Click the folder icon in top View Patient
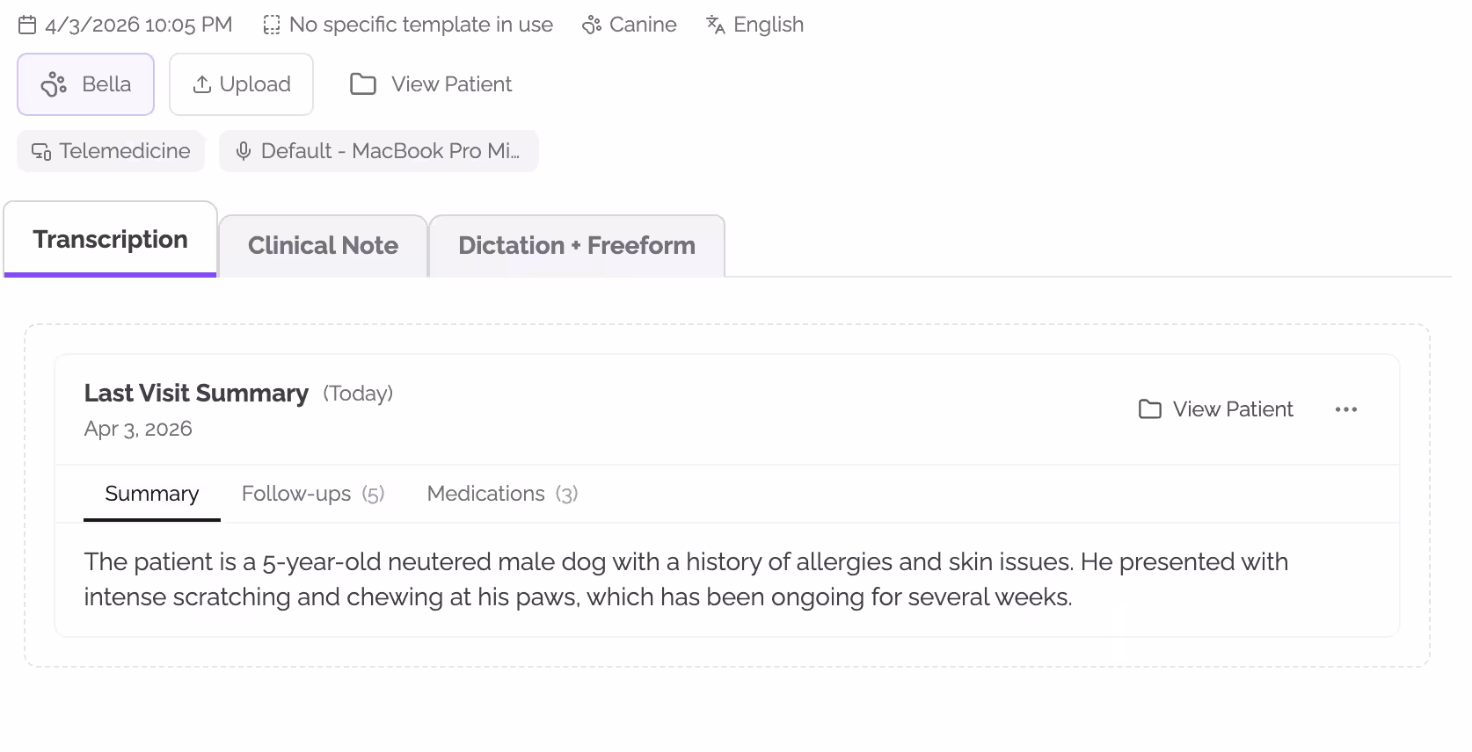 coord(363,84)
